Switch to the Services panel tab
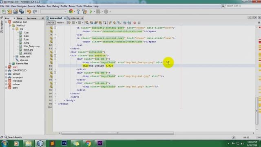Image resolution: width=261 pixels, height=147 pixels. (31, 18)
